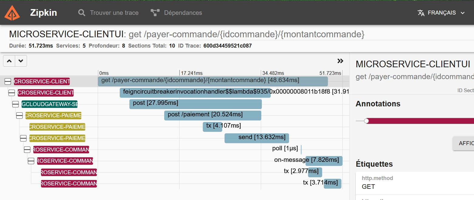Select the feigncircuitbreakerinvocationhandler span bar
Viewport: 474px width, 200px height.
[x=195, y=93]
